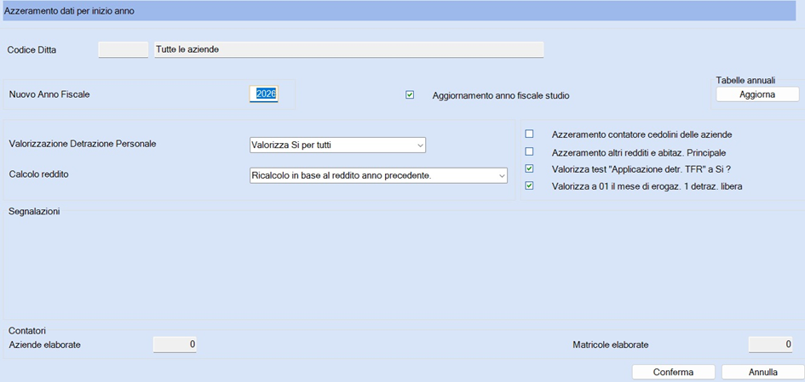Click the Matricole elaborate counter field
This screenshot has height=382, width=805.
771,345
